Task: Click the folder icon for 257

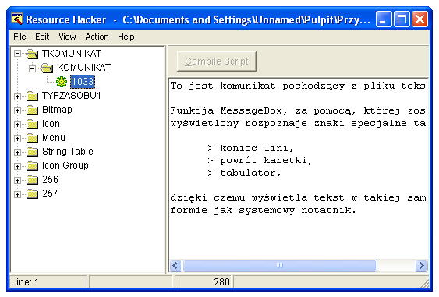Action: pos(32,194)
